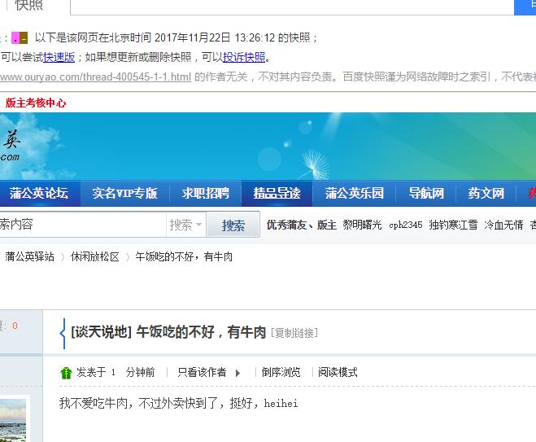Screen dimensions: 536x442
Task: Click user cph2345
Action: pos(406,225)
